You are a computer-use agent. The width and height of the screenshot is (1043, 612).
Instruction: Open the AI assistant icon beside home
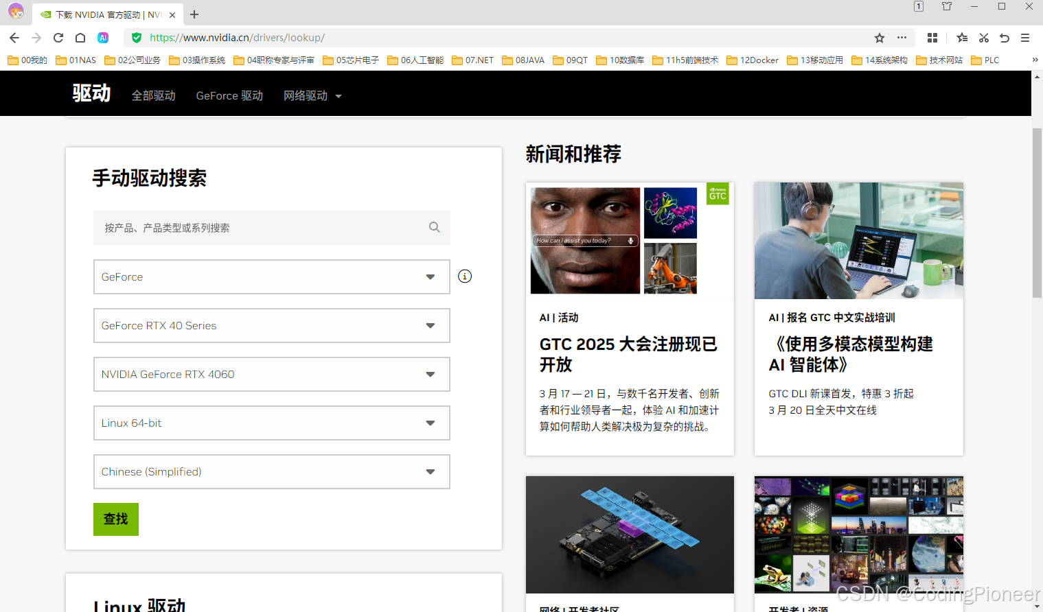103,38
